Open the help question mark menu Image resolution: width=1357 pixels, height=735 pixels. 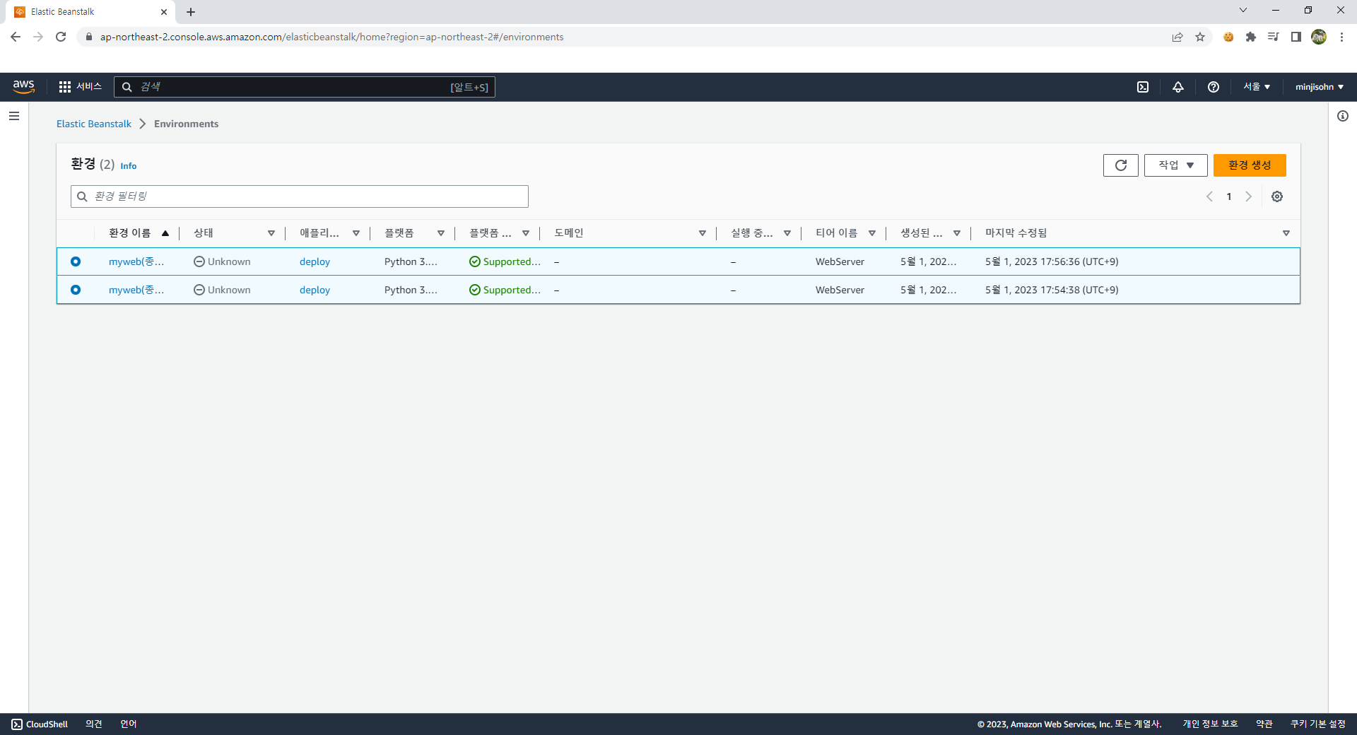coord(1214,87)
